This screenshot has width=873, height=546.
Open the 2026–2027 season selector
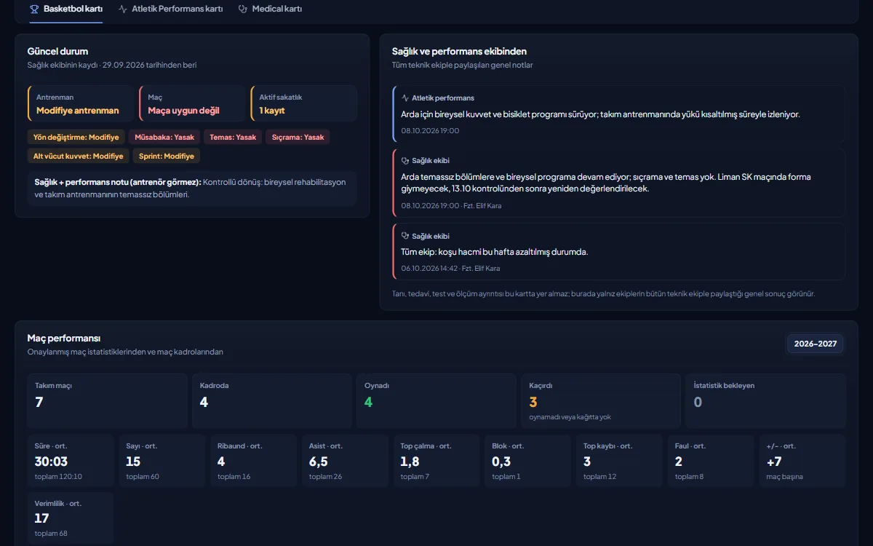coord(816,344)
